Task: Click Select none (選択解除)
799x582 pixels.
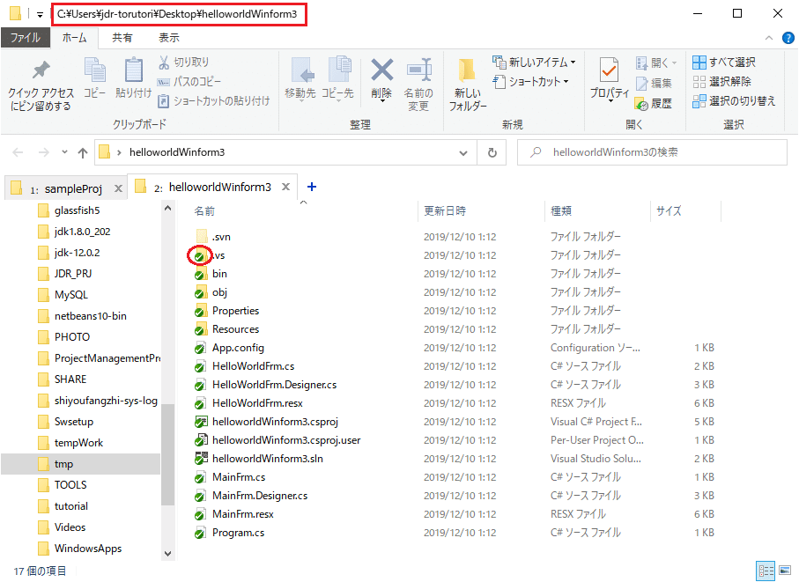Action: [x=722, y=82]
